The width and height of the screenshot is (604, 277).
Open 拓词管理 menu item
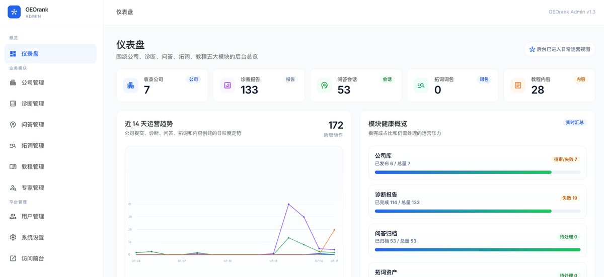[50, 146]
